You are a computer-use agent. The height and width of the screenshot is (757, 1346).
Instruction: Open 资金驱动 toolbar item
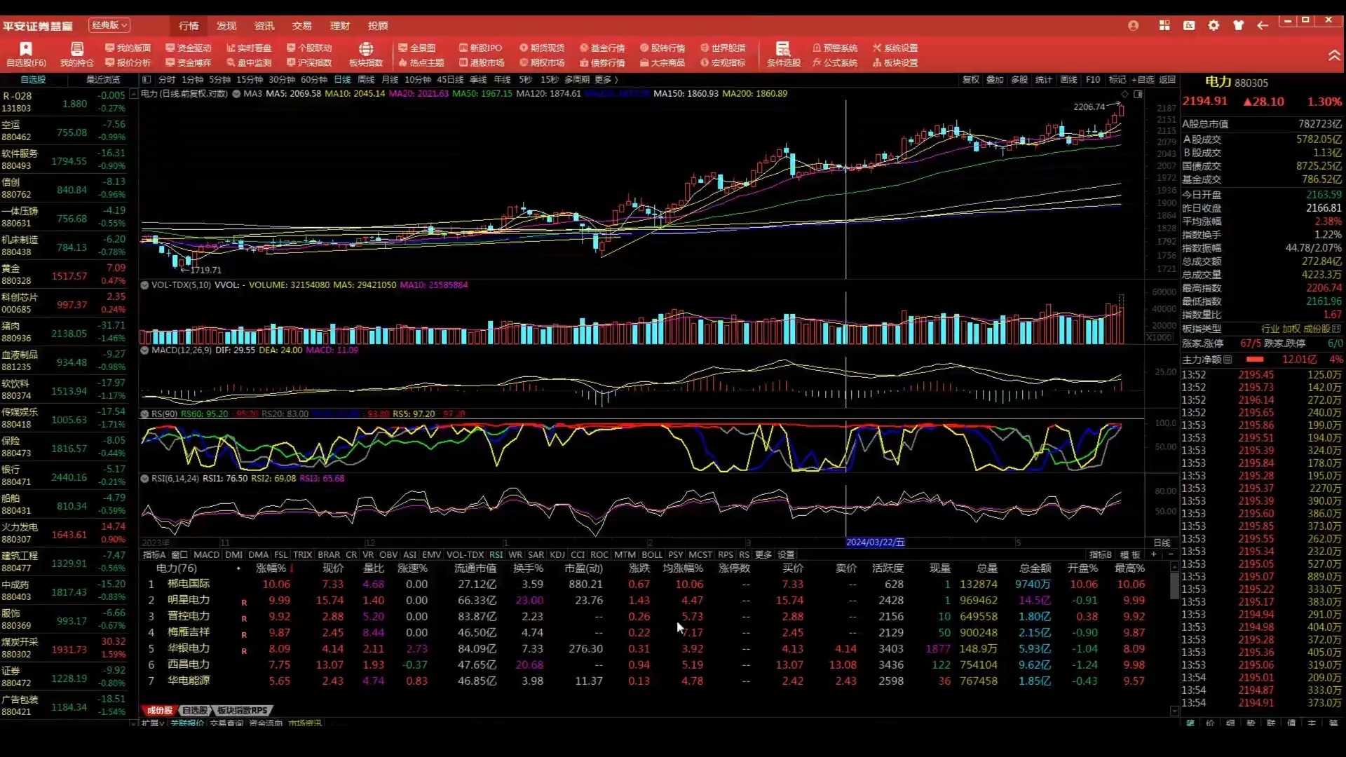click(x=189, y=48)
